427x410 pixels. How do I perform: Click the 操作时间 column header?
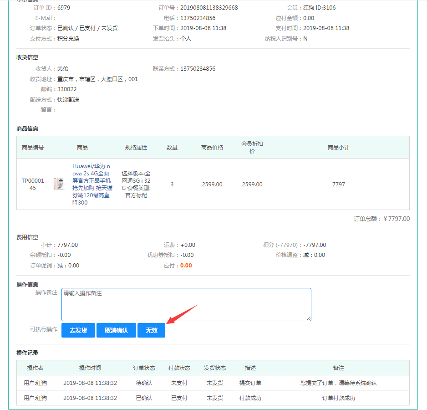90,368
